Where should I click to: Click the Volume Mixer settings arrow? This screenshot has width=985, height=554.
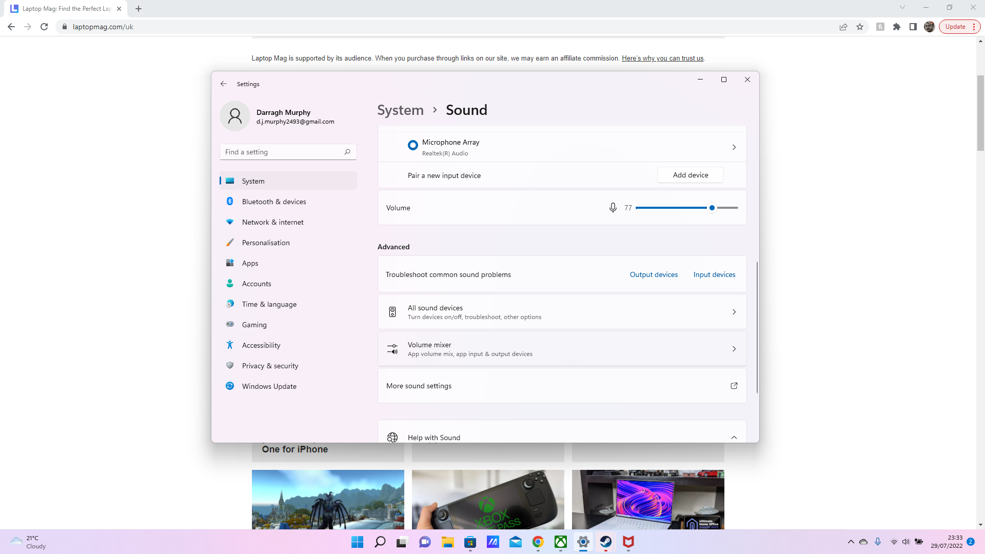point(734,348)
